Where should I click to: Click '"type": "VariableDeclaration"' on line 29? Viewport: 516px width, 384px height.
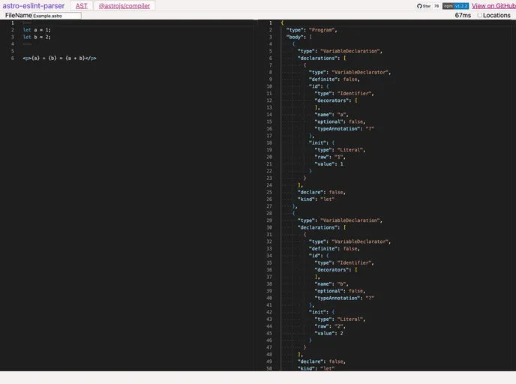340,220
